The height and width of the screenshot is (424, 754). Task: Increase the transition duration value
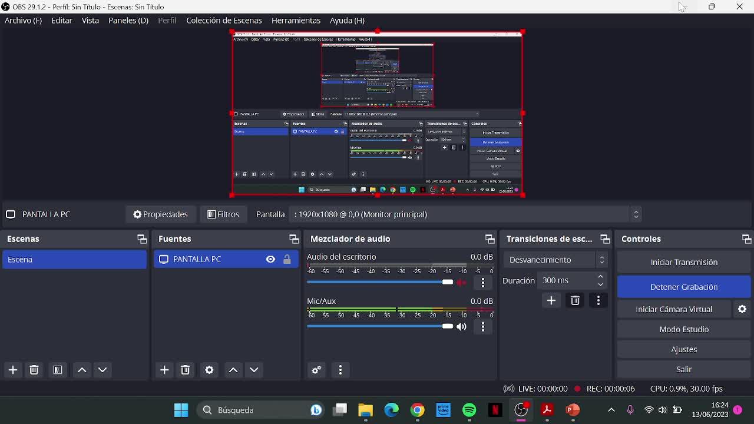(600, 277)
